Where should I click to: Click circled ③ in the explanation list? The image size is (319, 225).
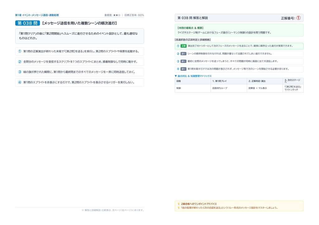(x=178, y=61)
